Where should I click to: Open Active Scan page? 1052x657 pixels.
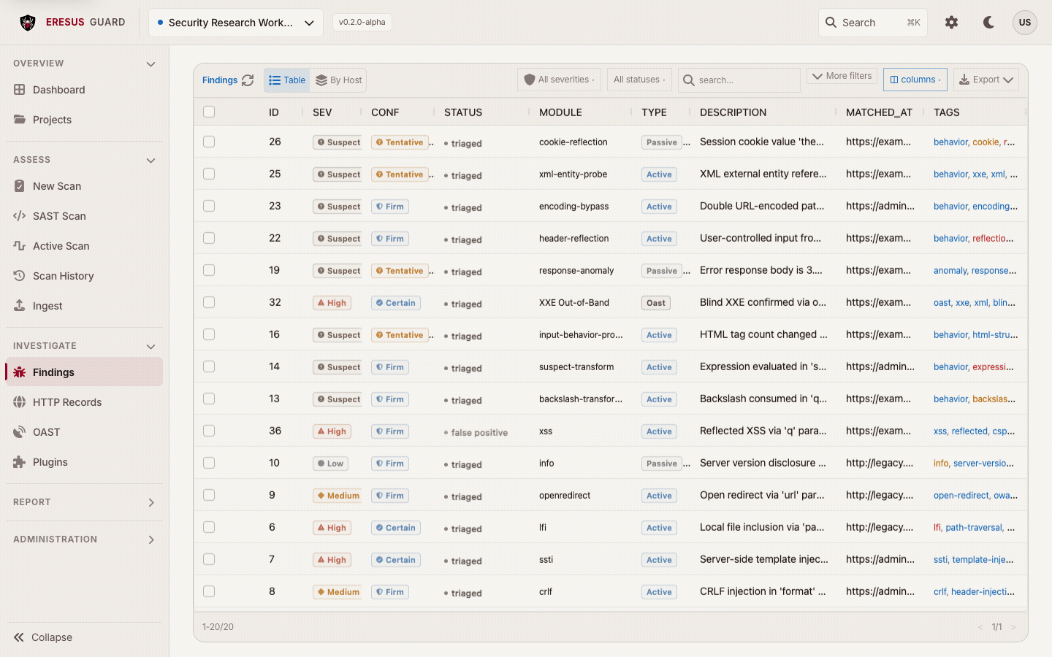tap(84, 246)
